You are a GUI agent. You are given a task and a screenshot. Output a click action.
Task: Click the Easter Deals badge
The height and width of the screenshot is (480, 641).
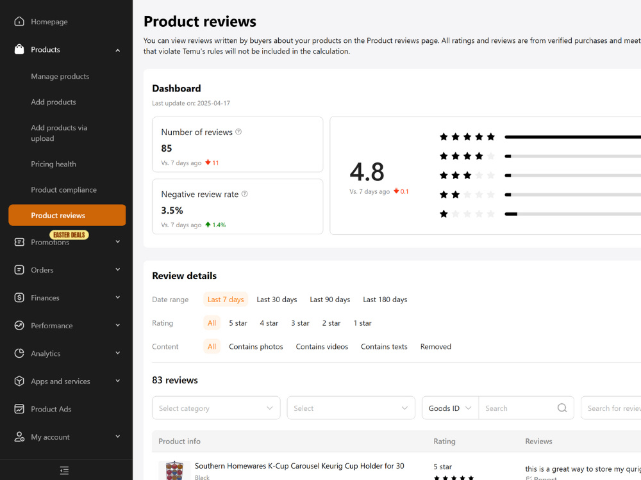pos(69,235)
